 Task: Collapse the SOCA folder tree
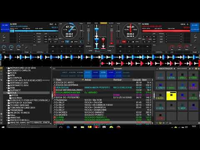tap(7, 93)
